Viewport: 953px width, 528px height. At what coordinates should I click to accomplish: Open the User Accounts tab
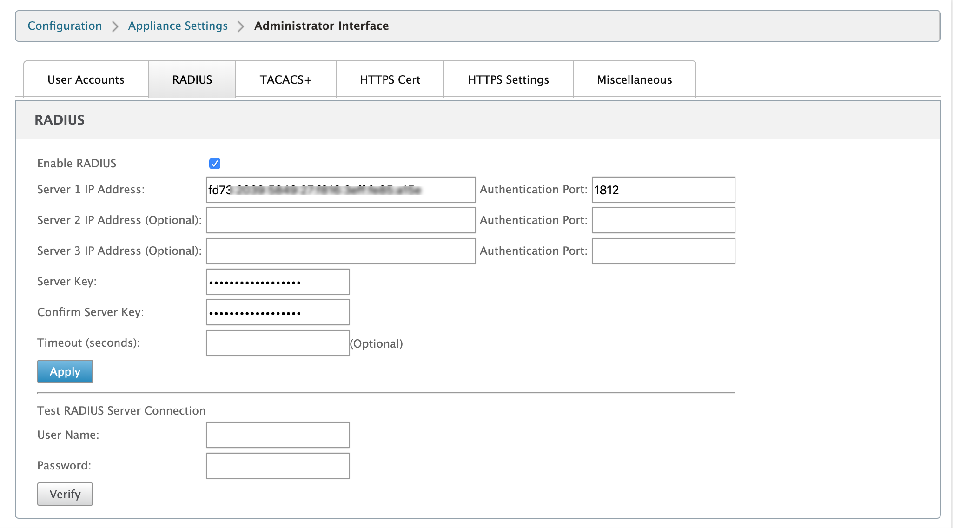tap(86, 79)
